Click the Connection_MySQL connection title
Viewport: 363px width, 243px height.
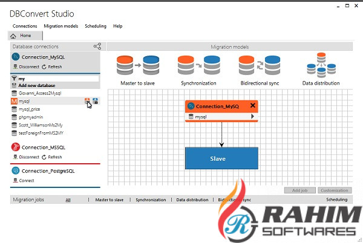43,57
